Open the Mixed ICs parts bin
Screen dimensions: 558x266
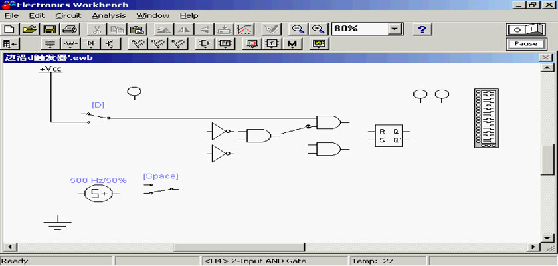[157, 43]
